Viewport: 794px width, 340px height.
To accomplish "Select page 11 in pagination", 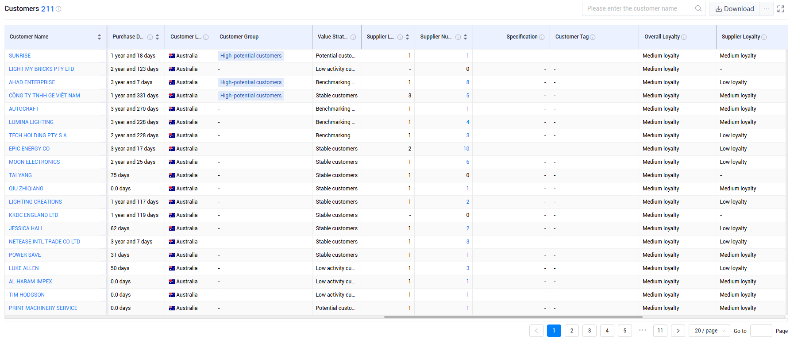I will pyautogui.click(x=660, y=331).
